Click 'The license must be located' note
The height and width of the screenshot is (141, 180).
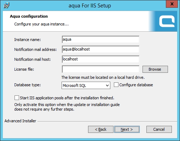tap(103, 77)
